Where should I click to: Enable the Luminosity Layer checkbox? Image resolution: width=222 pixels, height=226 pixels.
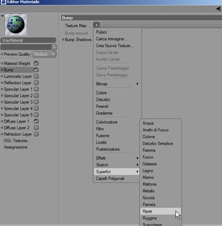(36, 76)
